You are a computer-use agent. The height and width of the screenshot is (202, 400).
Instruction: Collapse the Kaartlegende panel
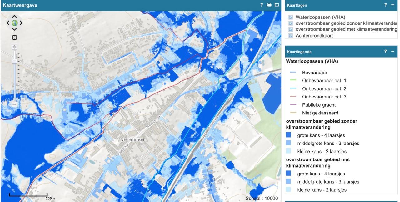tap(393, 51)
